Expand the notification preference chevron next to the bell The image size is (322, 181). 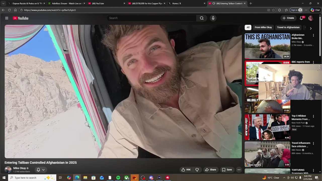click(44, 170)
